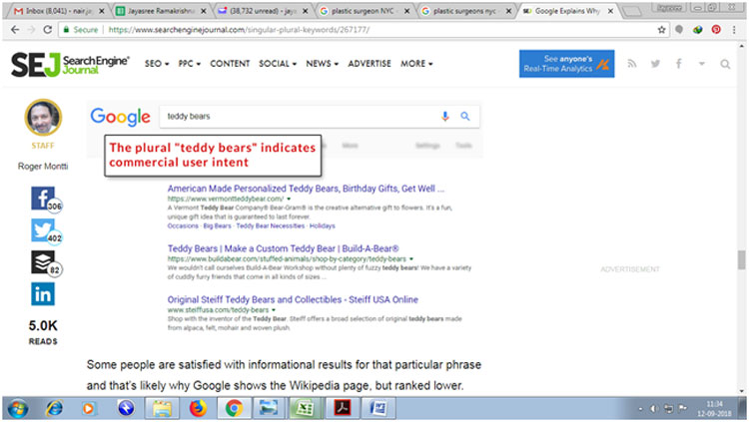Share article on Twitter (402)
This screenshot has height=422, width=749.
click(44, 230)
